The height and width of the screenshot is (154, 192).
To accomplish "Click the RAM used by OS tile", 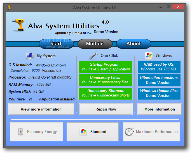I will 159,67.
